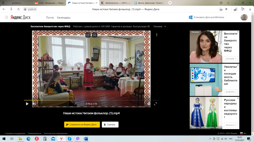Seek on the video progress bar
Viewport: 254px width, 142px height.
coord(91,100)
